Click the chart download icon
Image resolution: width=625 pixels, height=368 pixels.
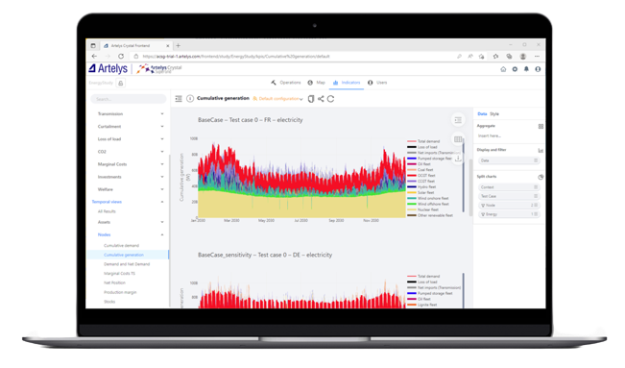[x=458, y=159]
